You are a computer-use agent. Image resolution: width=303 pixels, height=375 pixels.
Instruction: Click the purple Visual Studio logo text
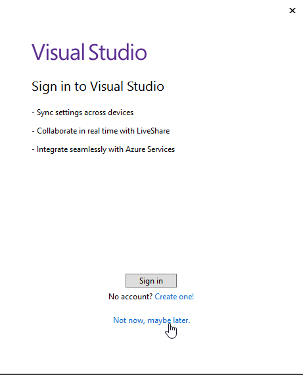pos(89,52)
